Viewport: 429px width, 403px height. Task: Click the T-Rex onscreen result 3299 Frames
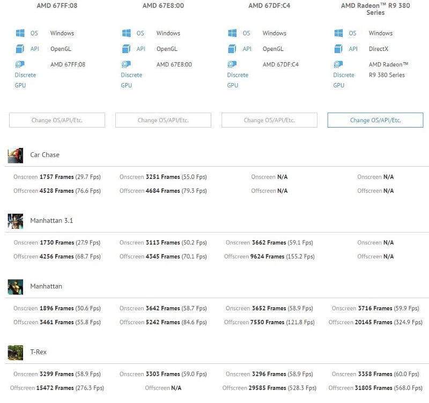(x=57, y=374)
